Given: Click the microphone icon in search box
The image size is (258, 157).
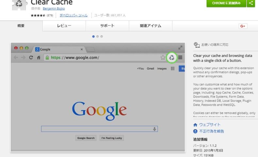Looking at the screenshot, I should [154, 129].
